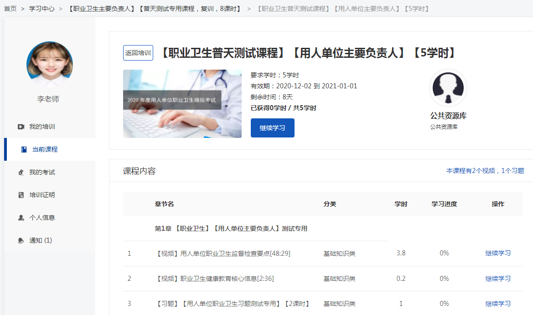The image size is (533, 315).
Task: Click the video camera icon beside 我的培训
Action: pos(21,127)
